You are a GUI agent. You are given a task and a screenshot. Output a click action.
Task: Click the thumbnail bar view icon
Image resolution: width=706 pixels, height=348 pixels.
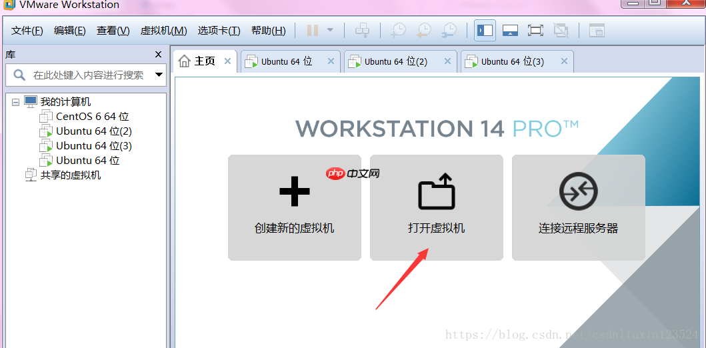(x=597, y=31)
